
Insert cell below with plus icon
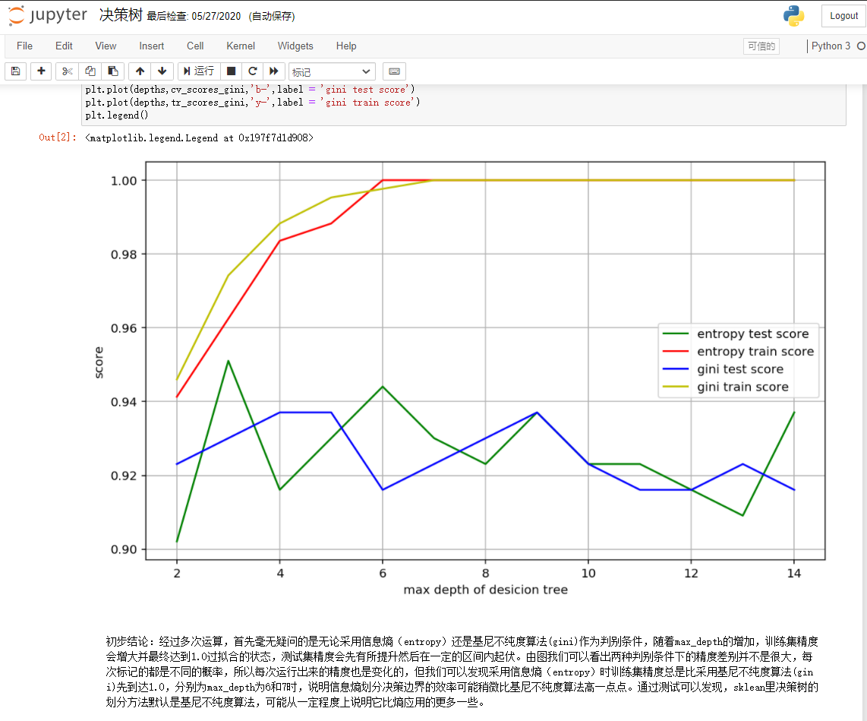tap(41, 71)
